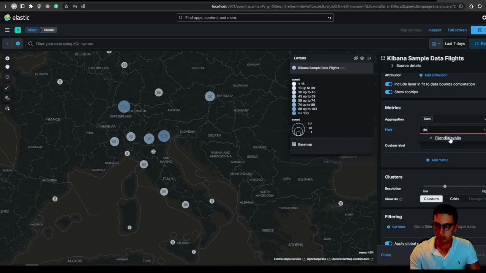Fit map to data bounds
This screenshot has width=486, height=273.
click(7, 77)
